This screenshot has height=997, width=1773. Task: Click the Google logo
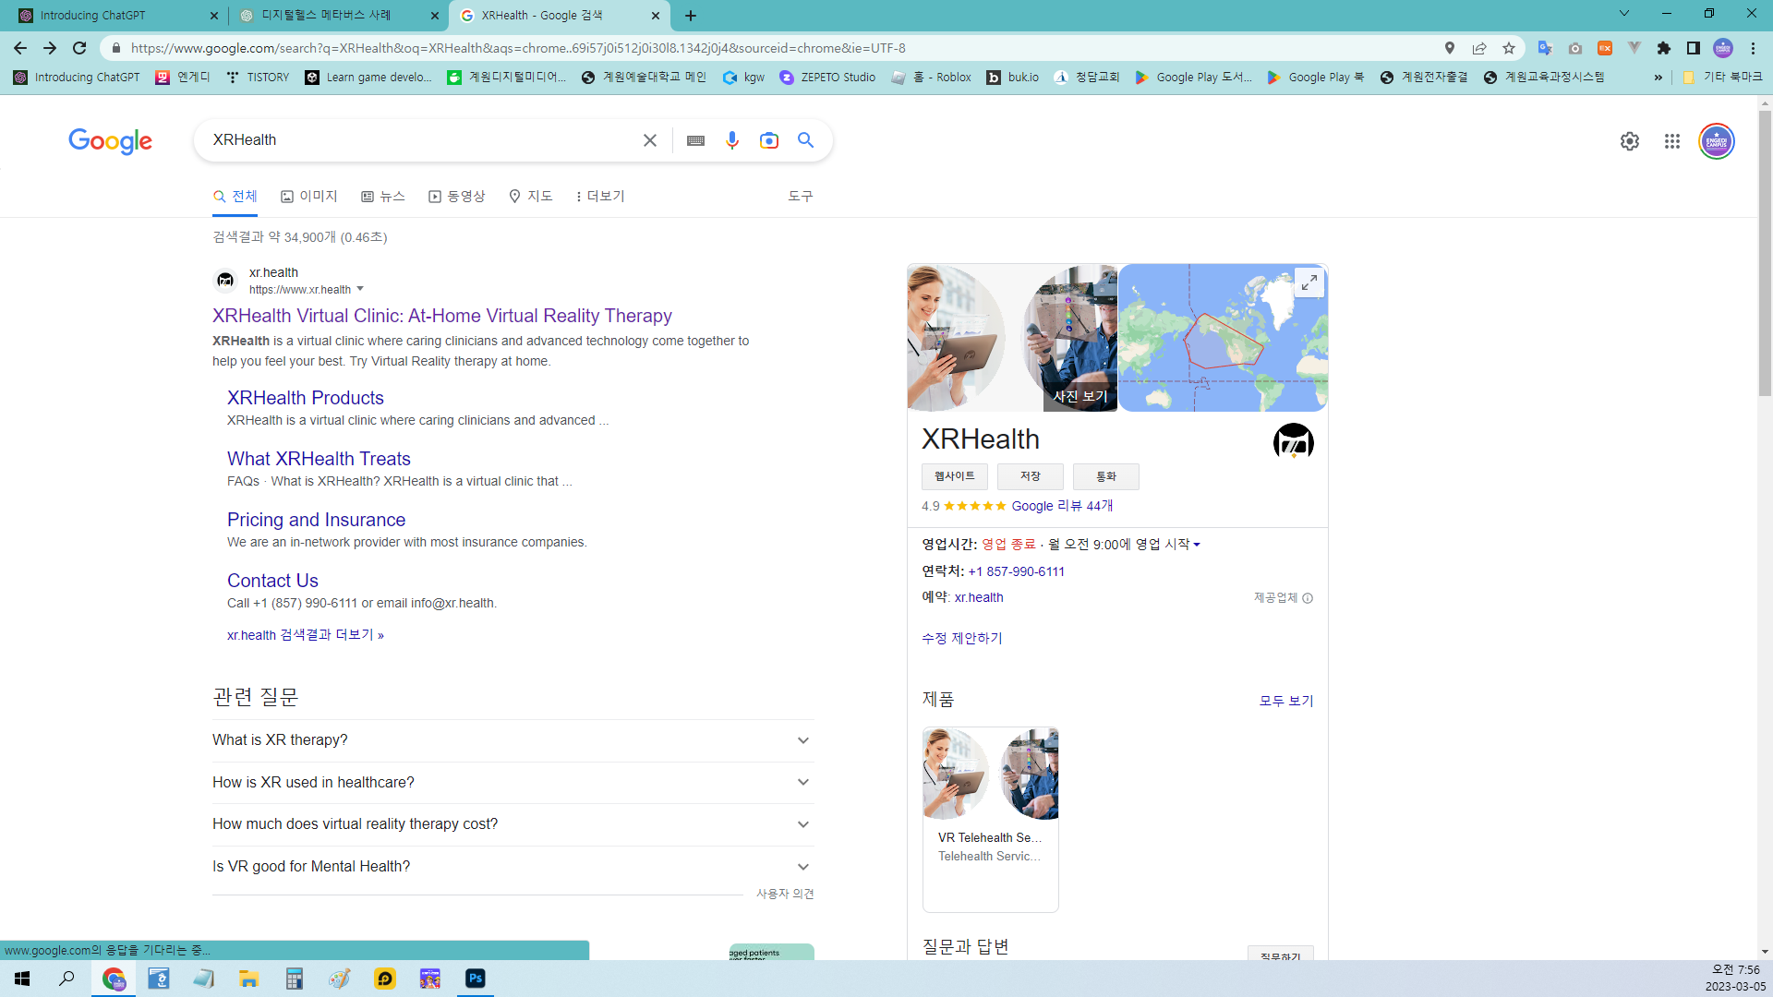point(110,140)
